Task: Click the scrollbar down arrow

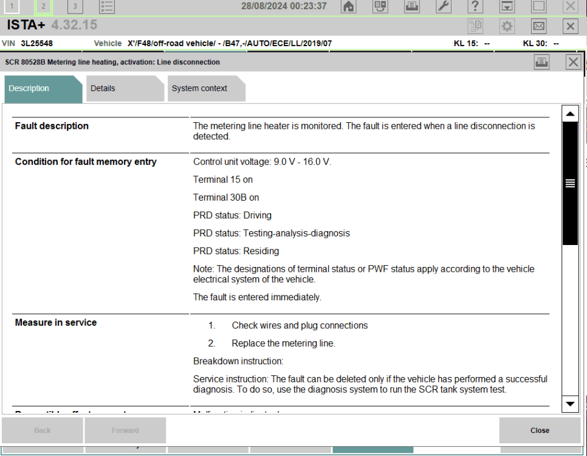Action: [570, 404]
